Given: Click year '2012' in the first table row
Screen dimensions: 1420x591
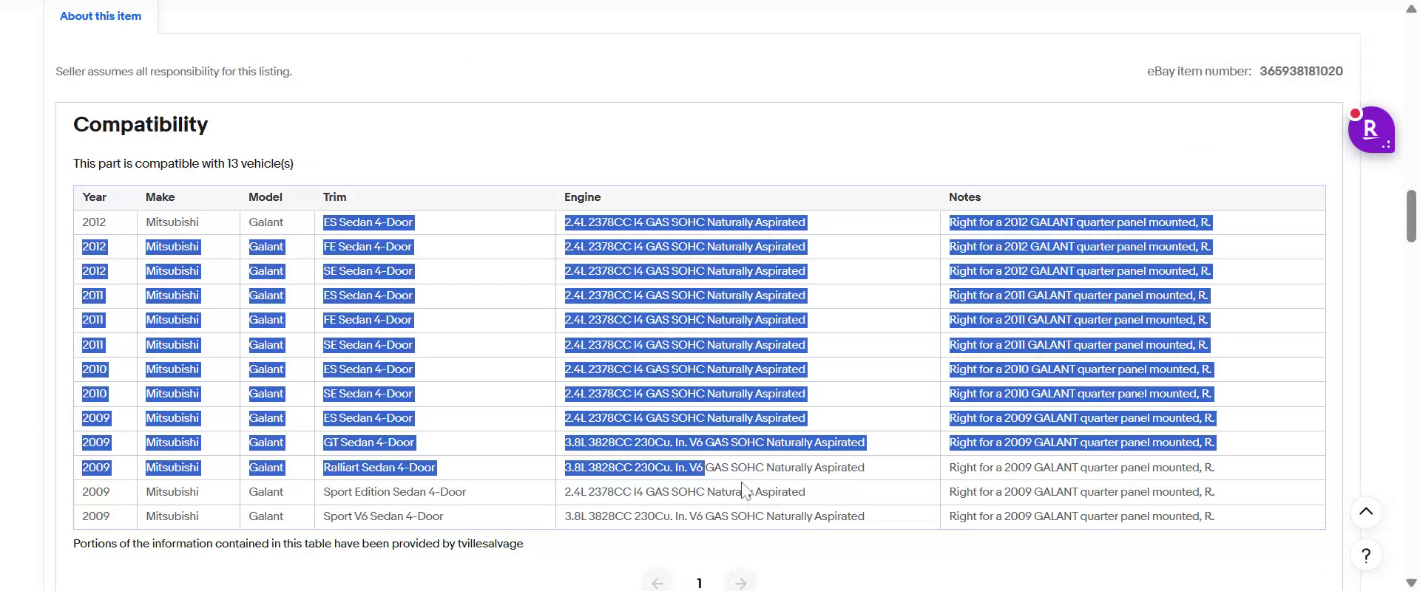Looking at the screenshot, I should (94, 222).
